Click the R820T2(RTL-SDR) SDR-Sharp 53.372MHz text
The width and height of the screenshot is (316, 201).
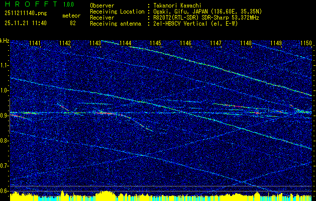206,18
